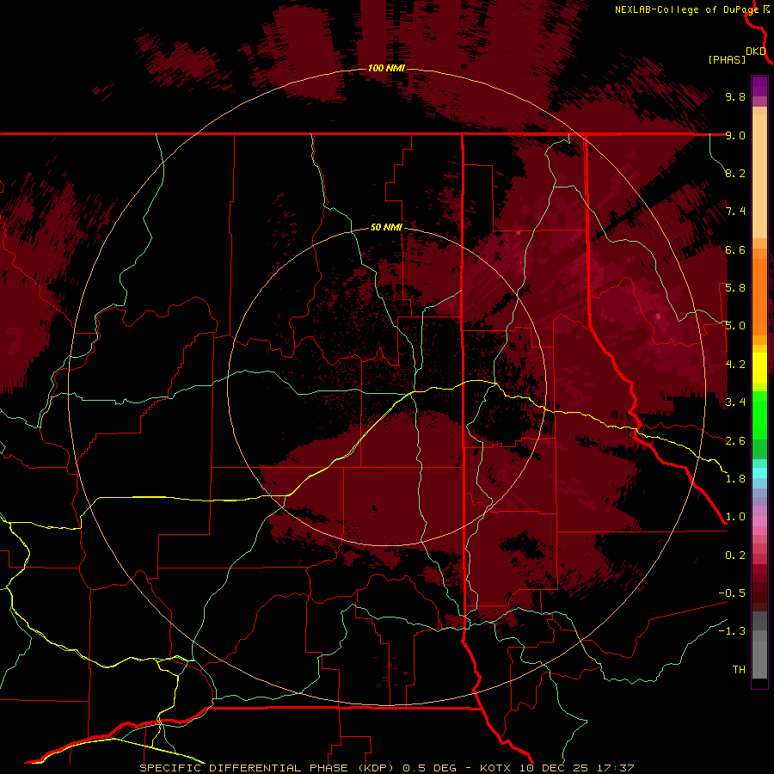
Task: Click the 50 NMI range ring label
Action: (x=386, y=227)
